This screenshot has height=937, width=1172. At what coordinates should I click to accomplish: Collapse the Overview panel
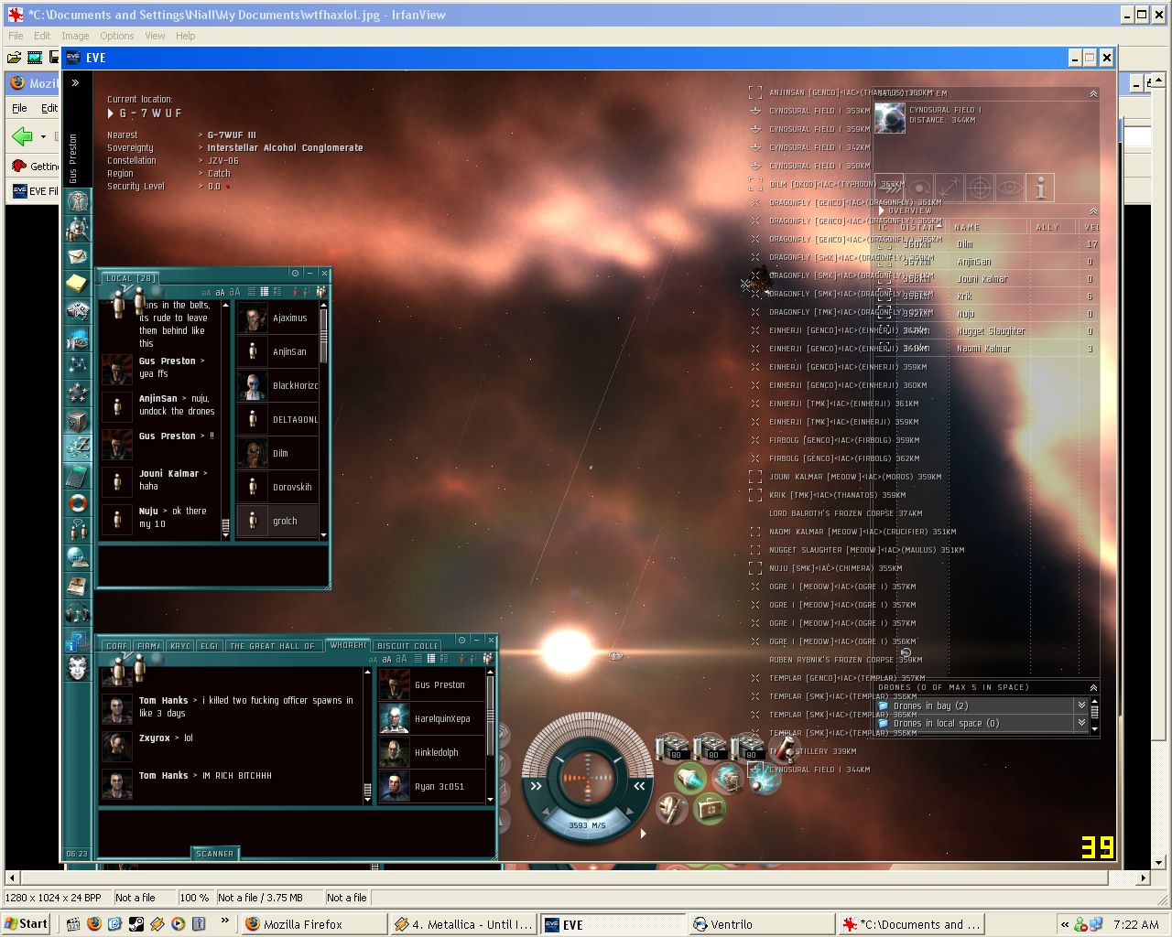(x=1093, y=210)
